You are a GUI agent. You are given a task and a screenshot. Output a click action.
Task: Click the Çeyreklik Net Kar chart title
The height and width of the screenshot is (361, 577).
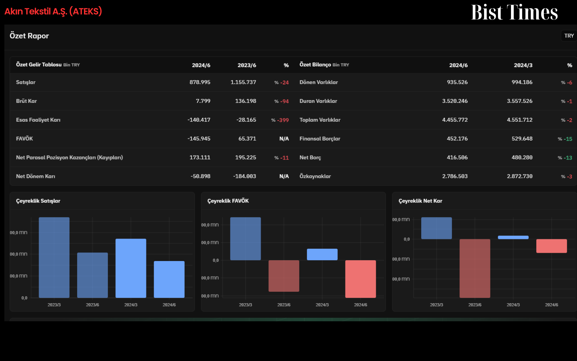[420, 201]
